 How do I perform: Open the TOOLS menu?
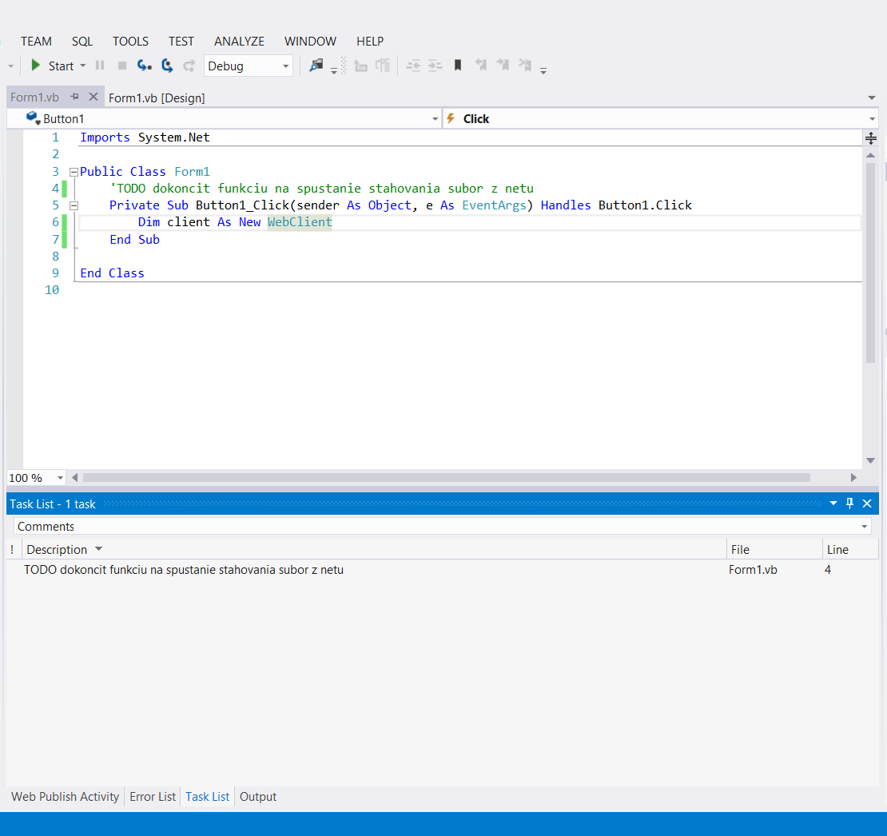pos(130,41)
